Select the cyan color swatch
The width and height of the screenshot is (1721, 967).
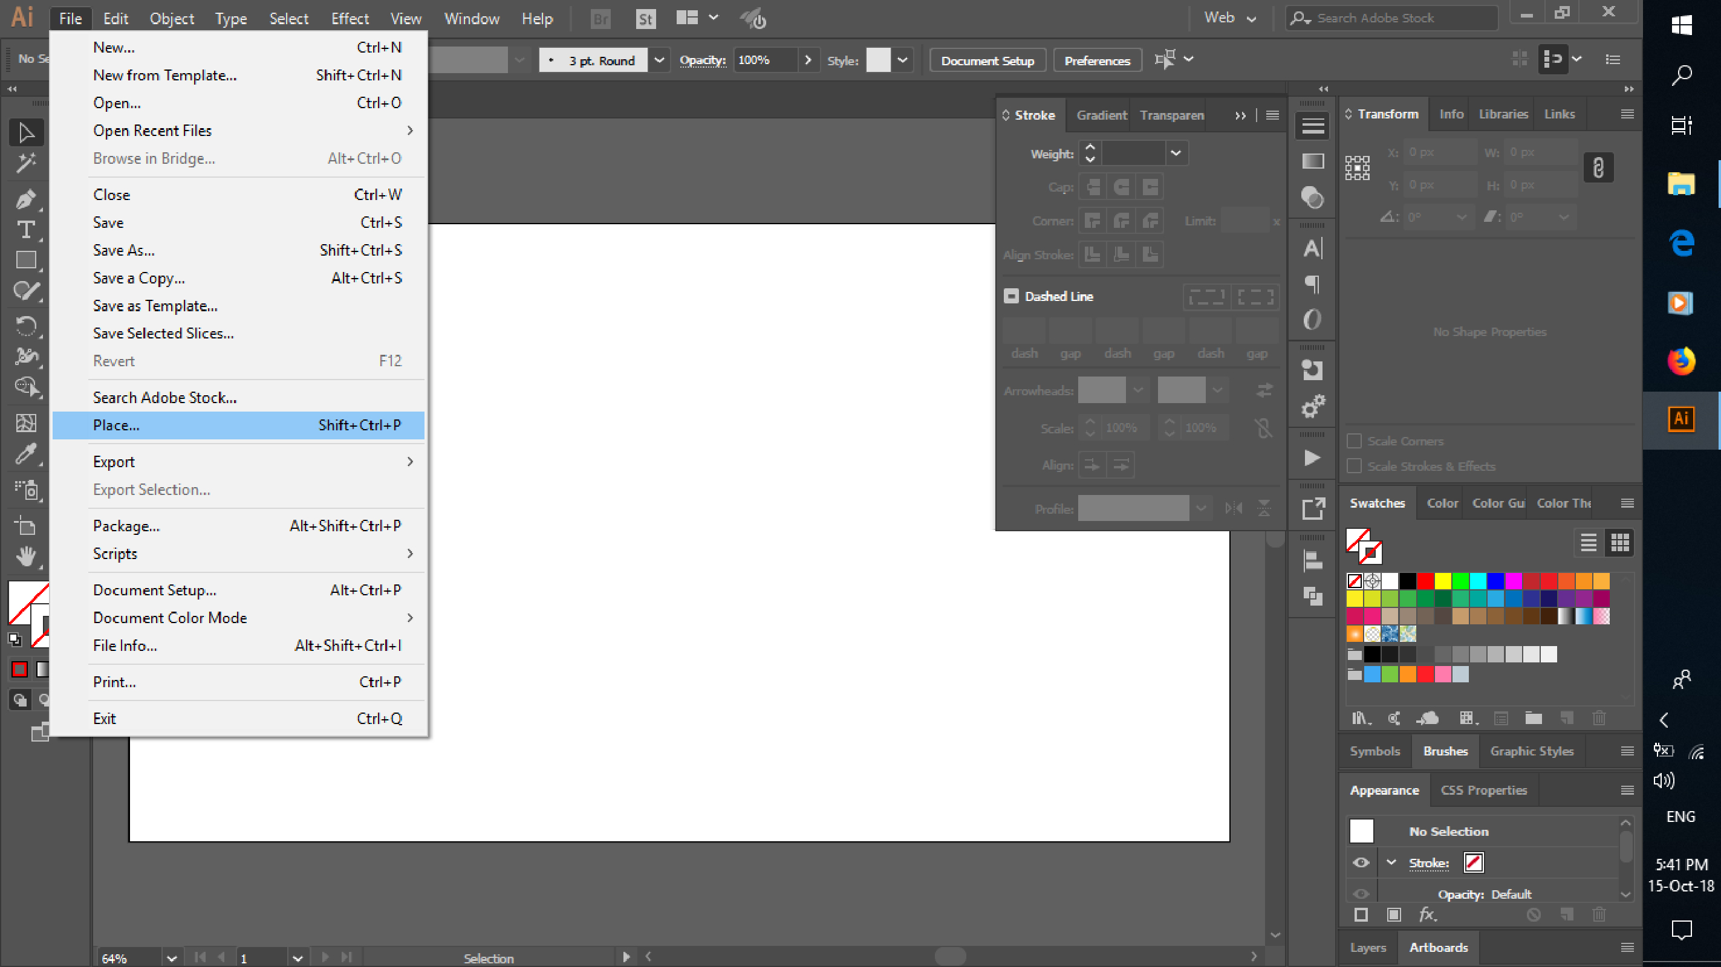(1478, 581)
